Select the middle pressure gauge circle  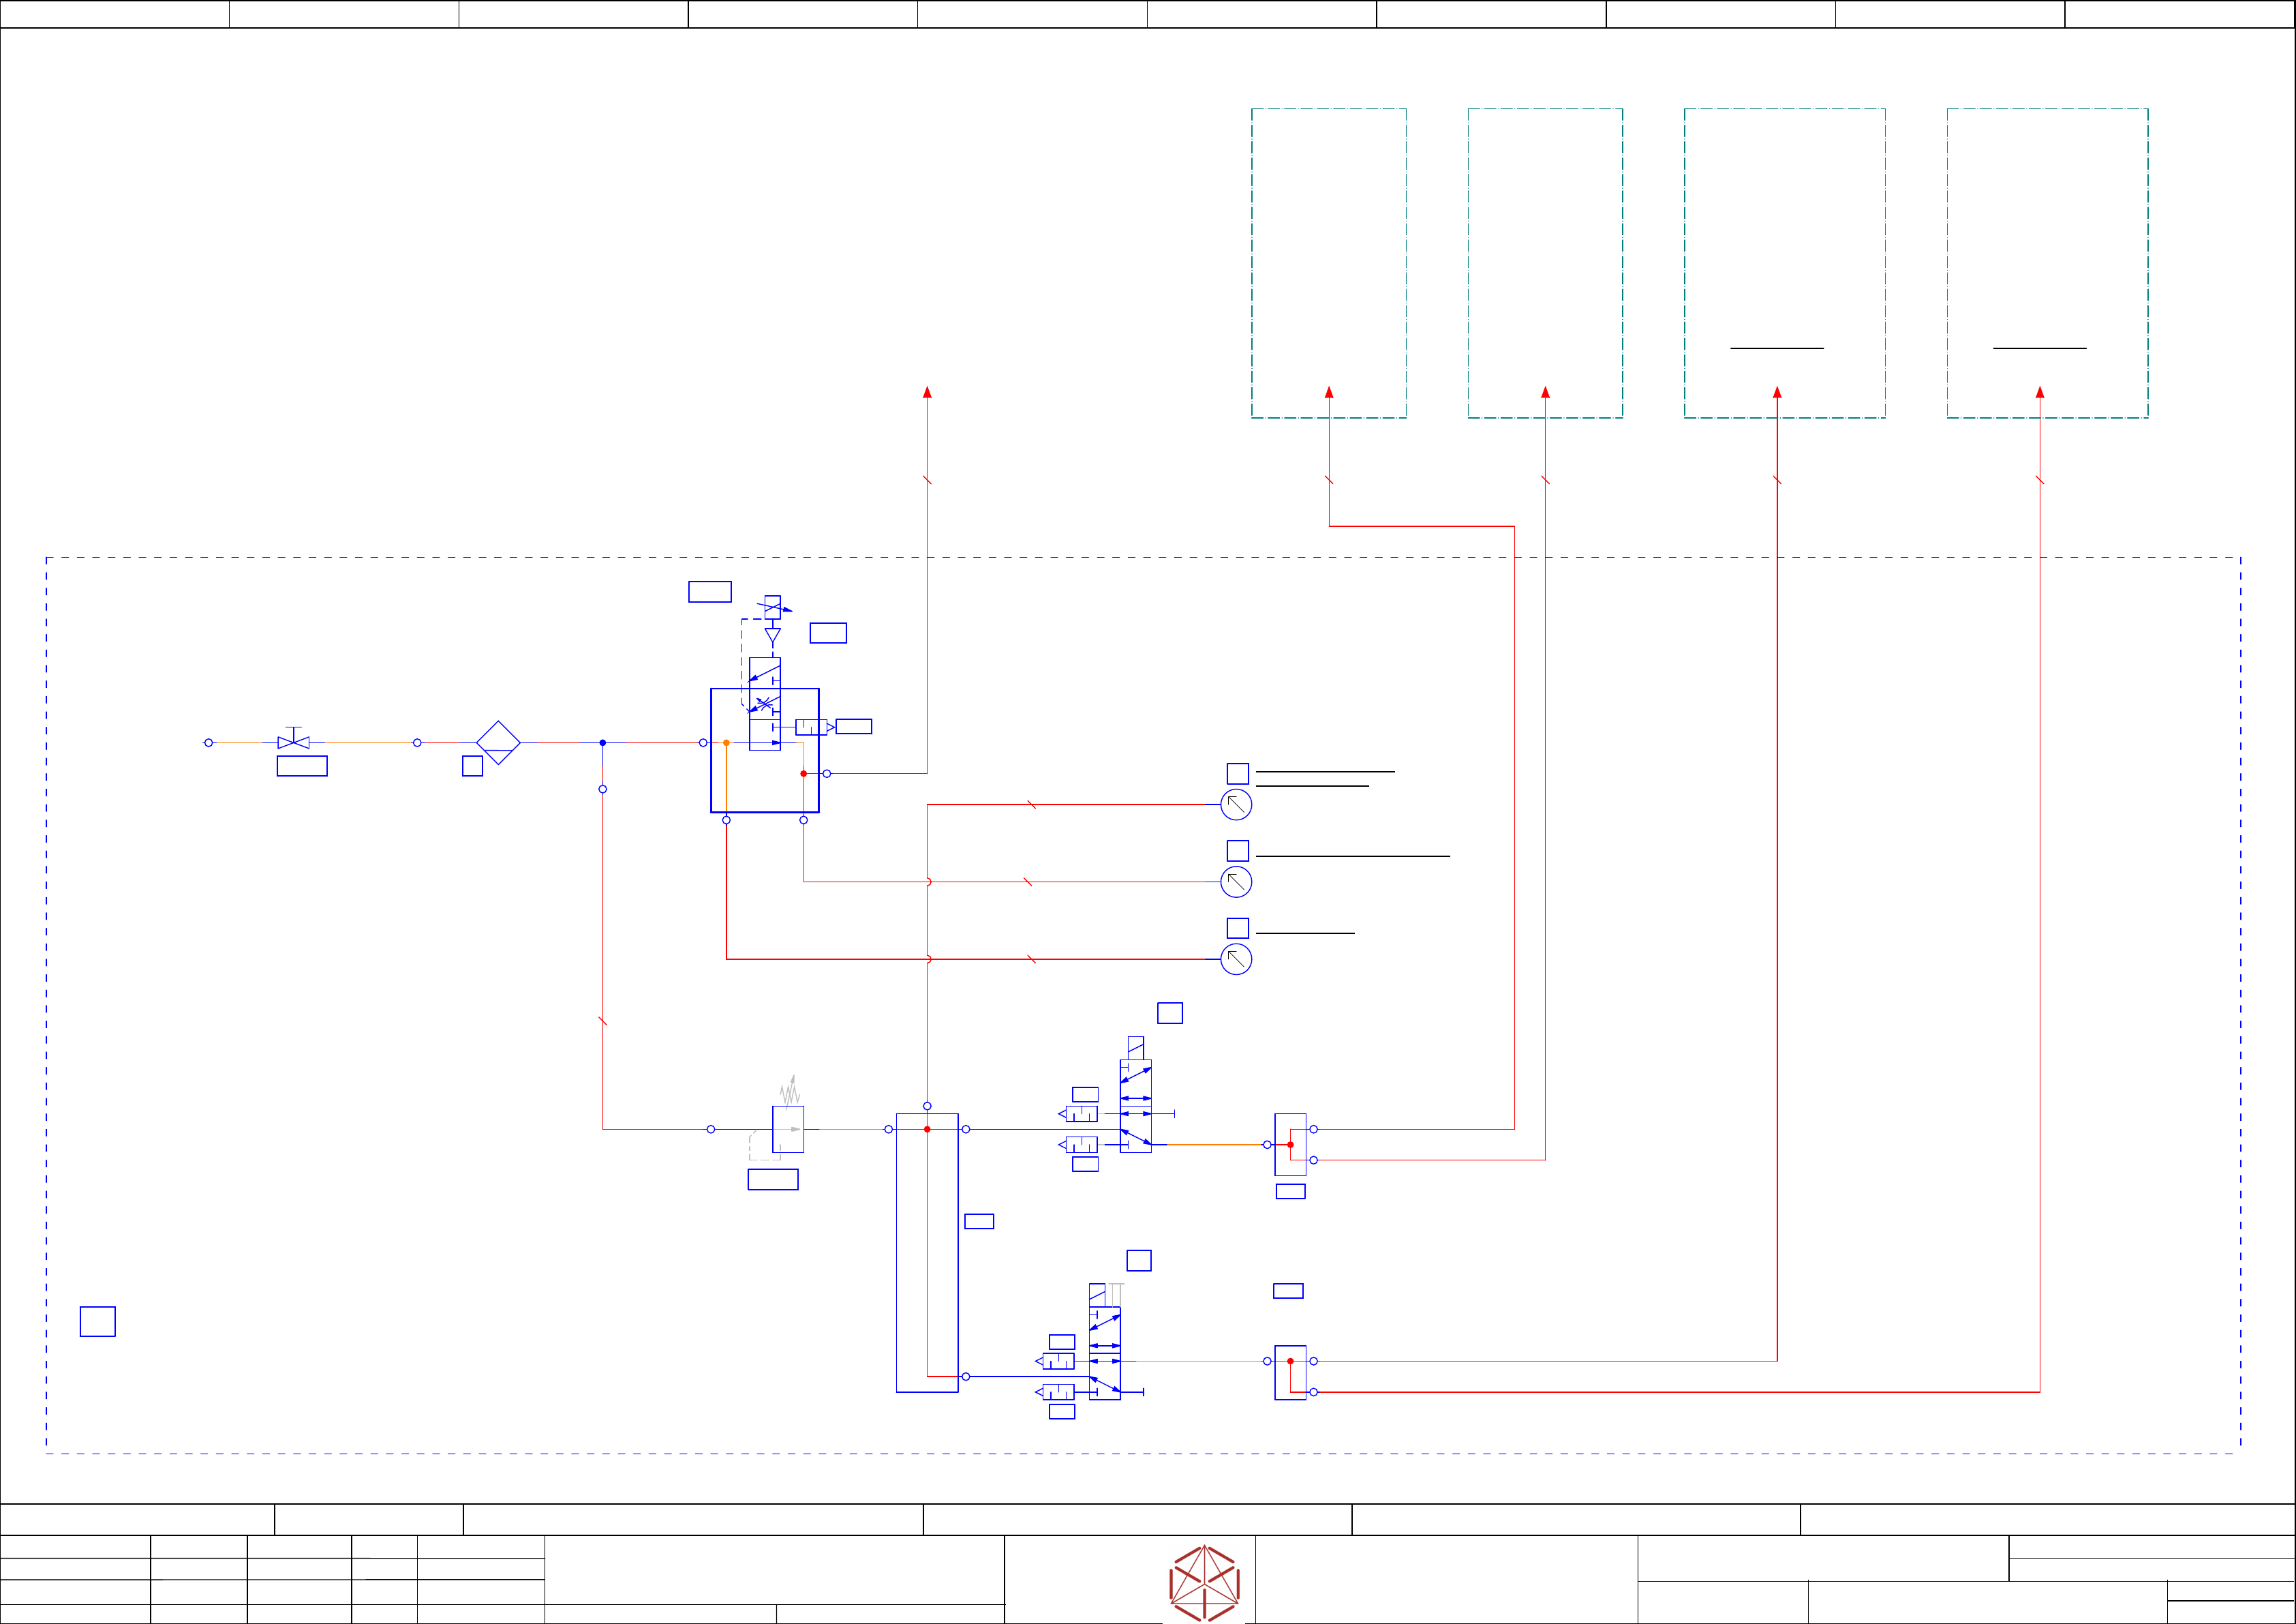(1236, 882)
